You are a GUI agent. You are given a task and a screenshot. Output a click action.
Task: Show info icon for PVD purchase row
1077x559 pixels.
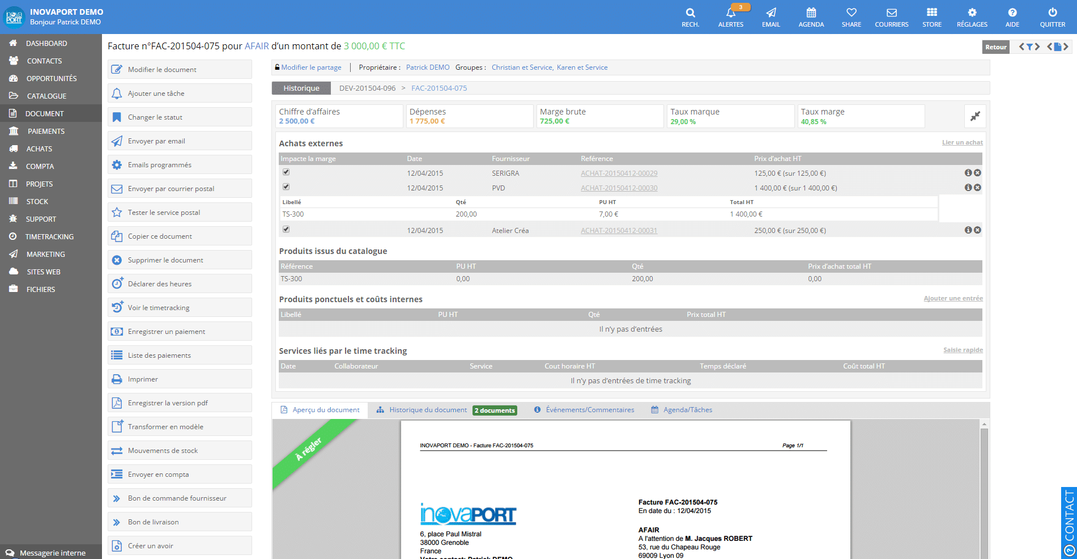tap(968, 188)
